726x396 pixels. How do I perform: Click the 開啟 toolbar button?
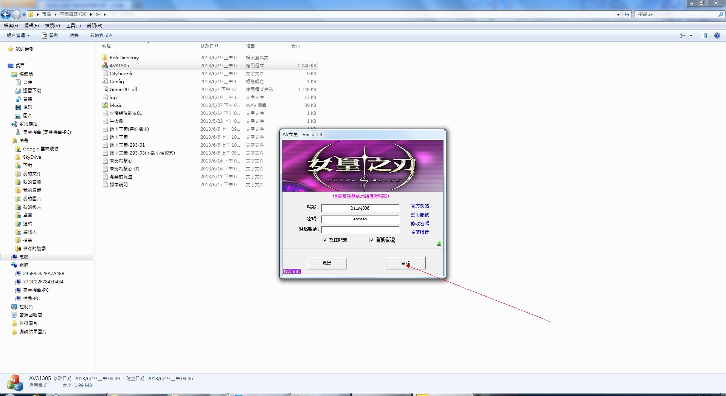(50, 36)
